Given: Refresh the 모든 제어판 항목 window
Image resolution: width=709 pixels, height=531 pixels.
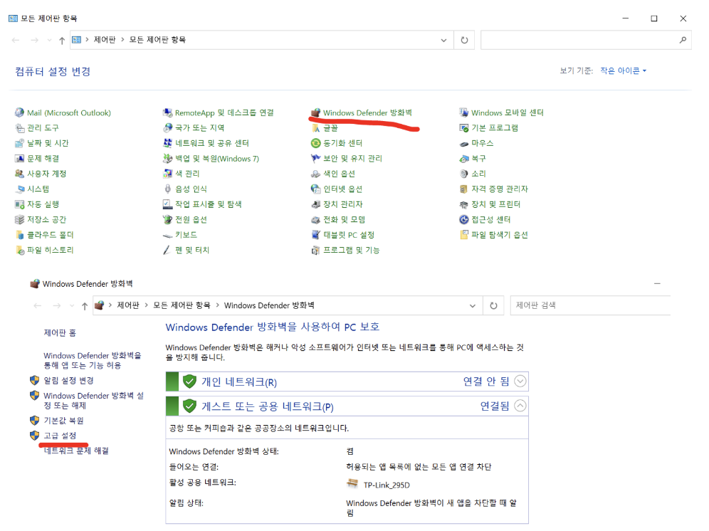Looking at the screenshot, I should (x=464, y=41).
